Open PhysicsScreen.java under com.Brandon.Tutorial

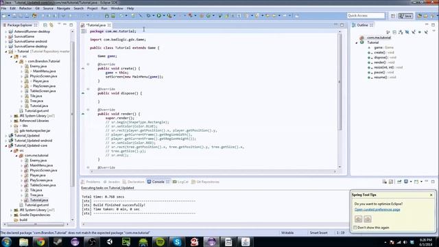click(x=43, y=76)
